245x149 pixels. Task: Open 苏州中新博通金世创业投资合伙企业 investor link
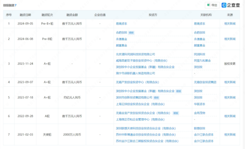click(x=146, y=135)
